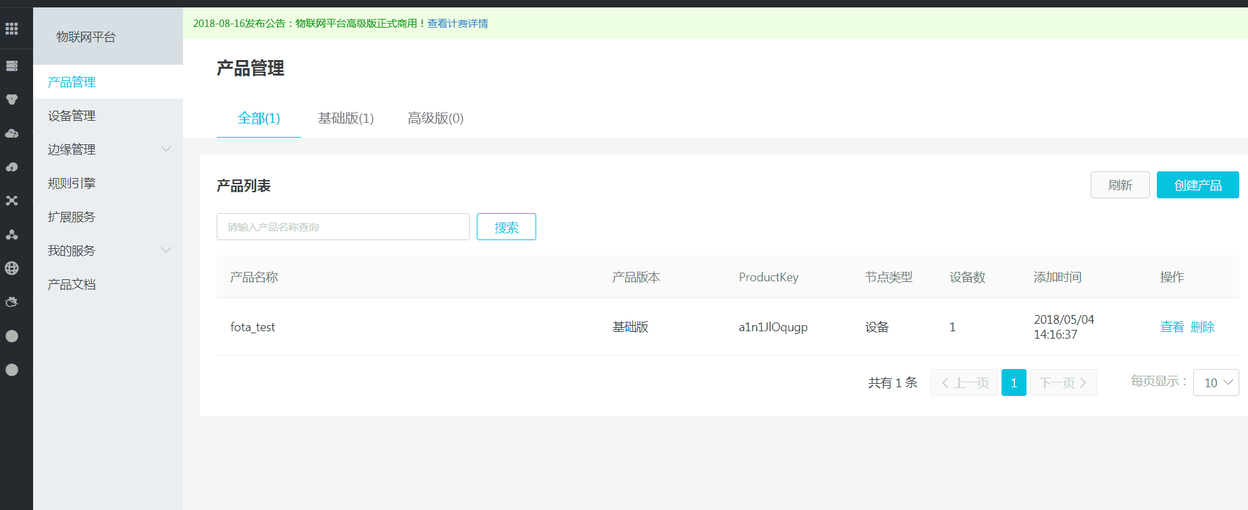Open 设备管理 in the sidebar
Screen dimensions: 1248x510
click(108, 115)
